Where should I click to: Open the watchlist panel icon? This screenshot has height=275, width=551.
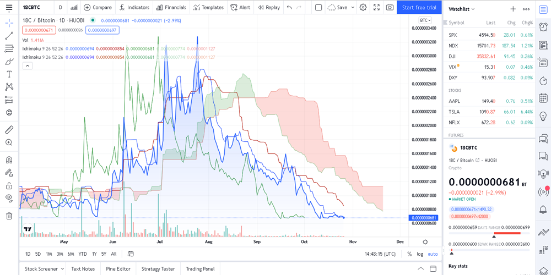pyautogui.click(x=543, y=9)
